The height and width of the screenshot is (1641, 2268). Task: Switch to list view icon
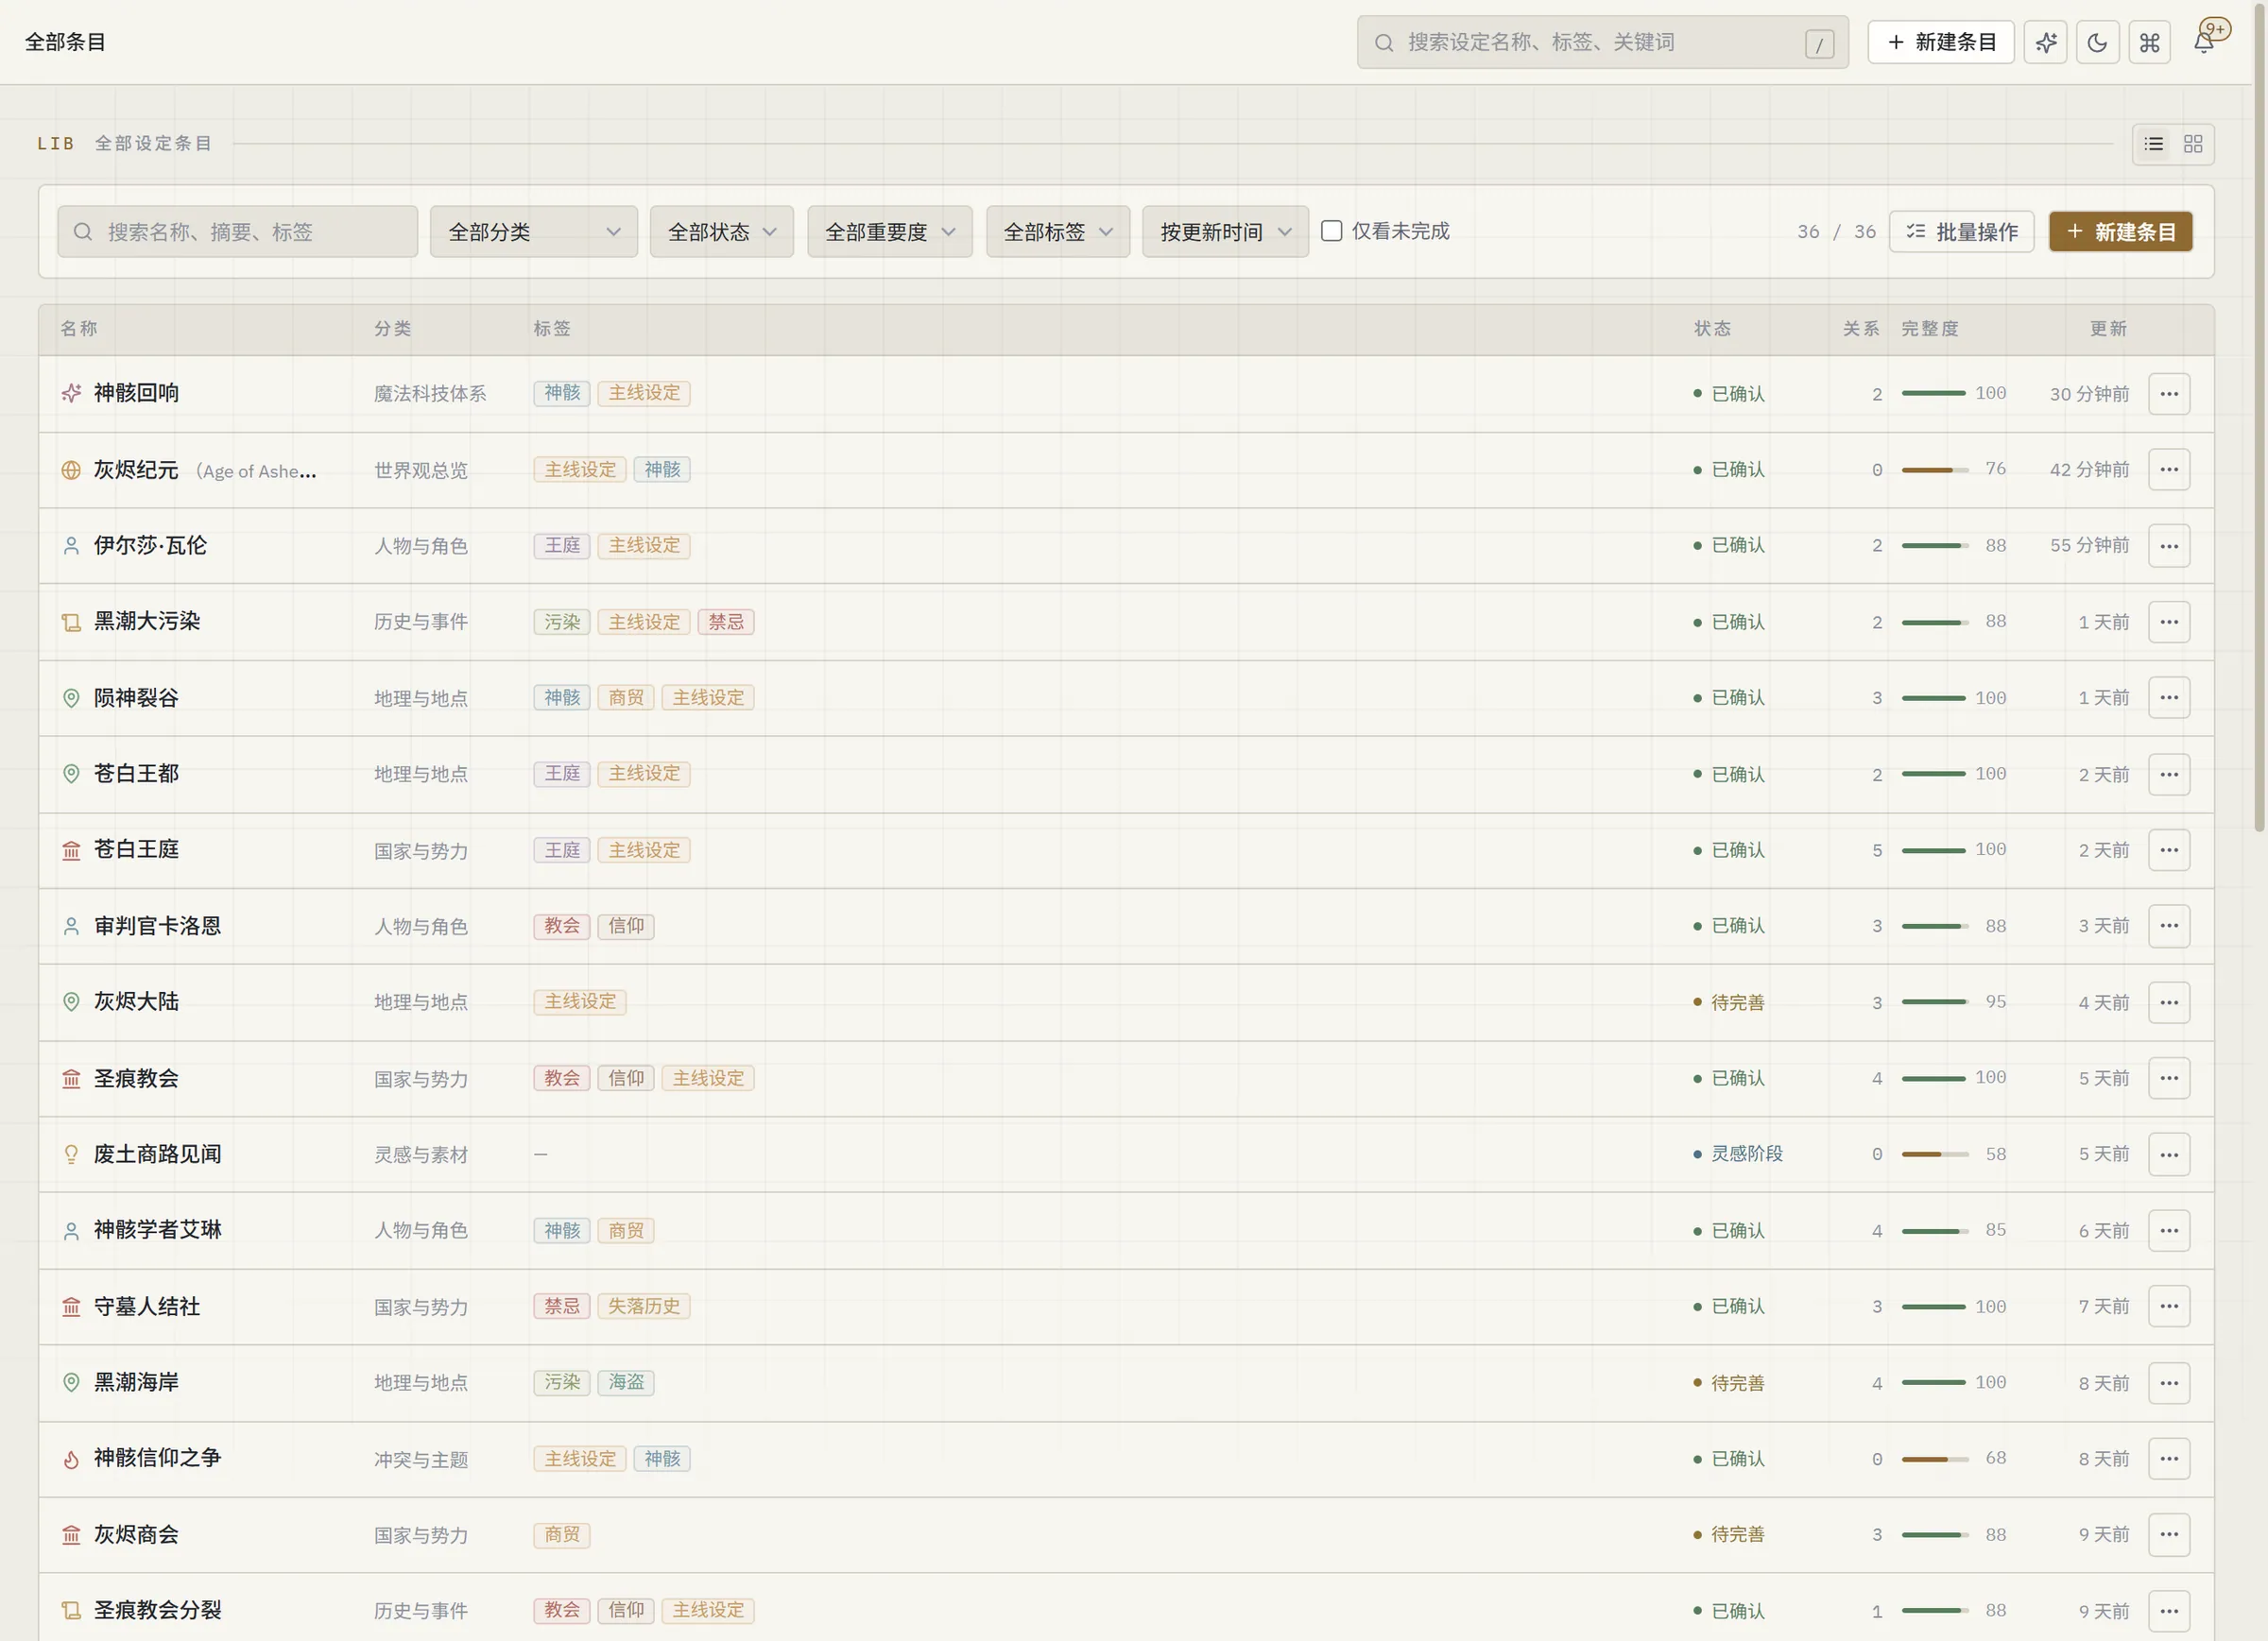(2154, 144)
